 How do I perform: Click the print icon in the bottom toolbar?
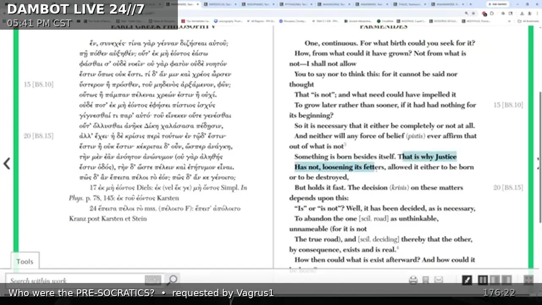click(413, 280)
